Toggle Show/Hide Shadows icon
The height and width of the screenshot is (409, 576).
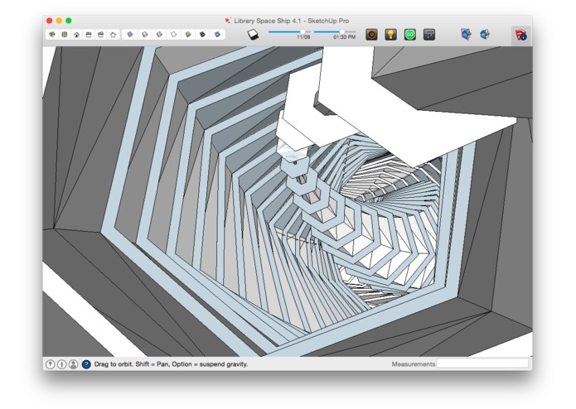253,35
